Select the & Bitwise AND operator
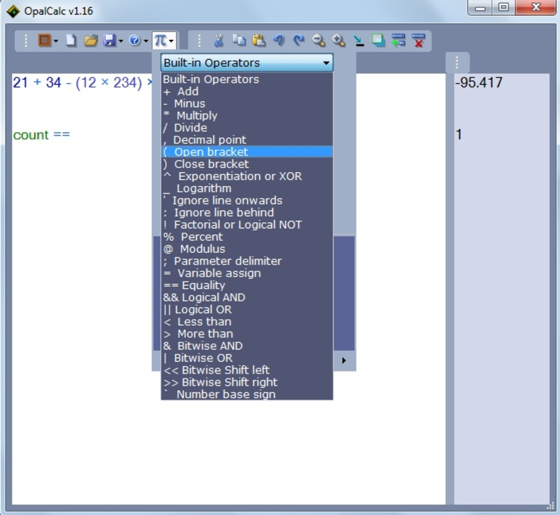Screen dimensions: 560x515 point(247,346)
